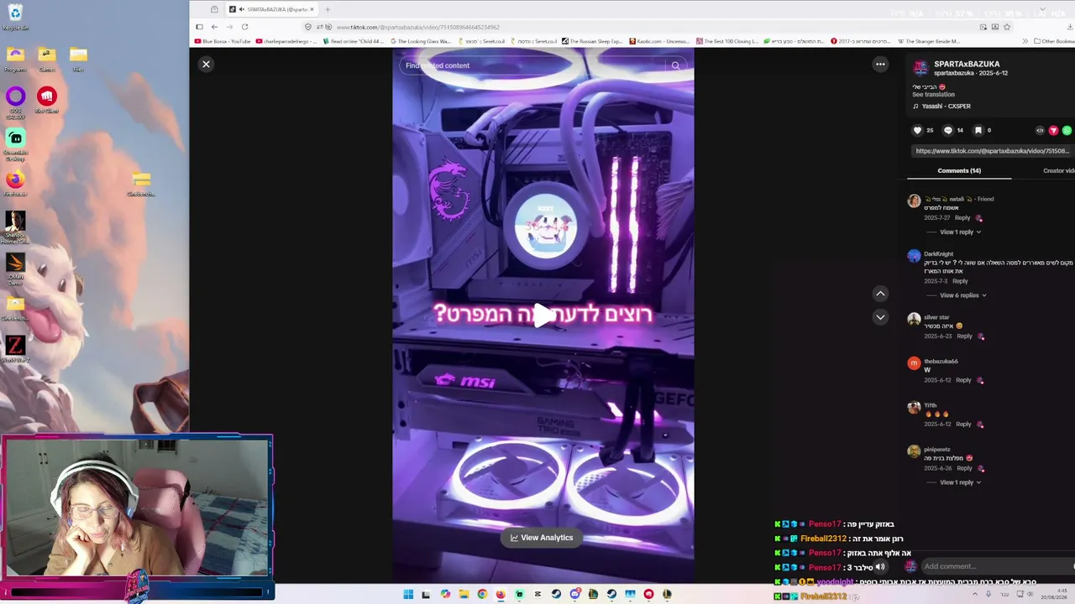
Task: Open the Recycle Bin desktop icon
Action: (15, 16)
